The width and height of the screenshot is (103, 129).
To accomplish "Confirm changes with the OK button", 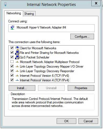I will pos(66,121).
